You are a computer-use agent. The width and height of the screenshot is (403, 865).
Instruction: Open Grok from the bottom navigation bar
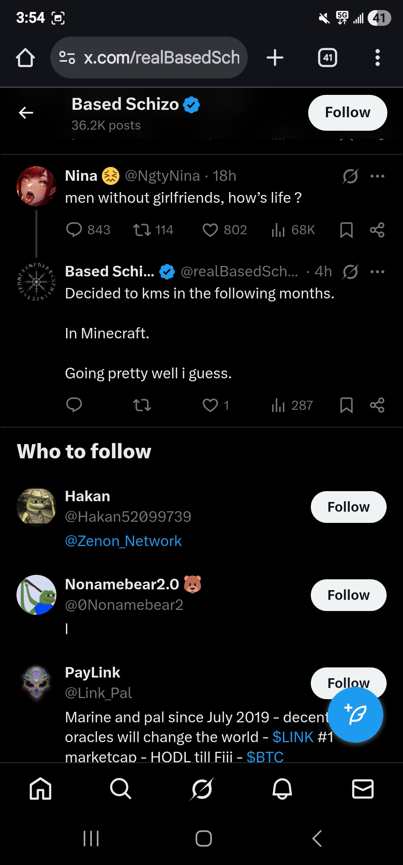[201, 789]
